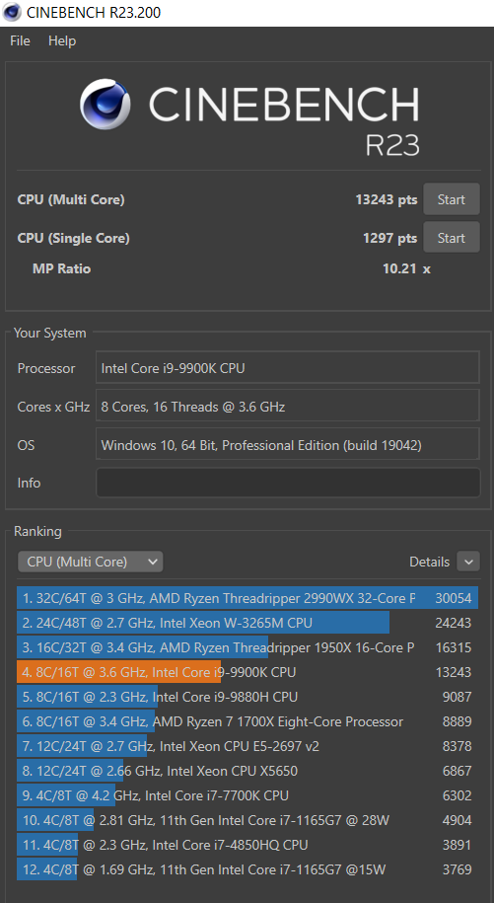
Task: Click the Cinebench sphere logo
Action: pos(106,105)
